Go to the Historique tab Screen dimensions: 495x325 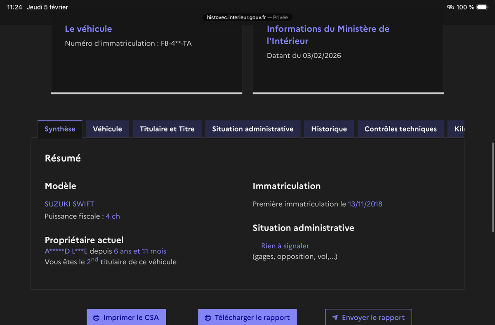pos(329,129)
